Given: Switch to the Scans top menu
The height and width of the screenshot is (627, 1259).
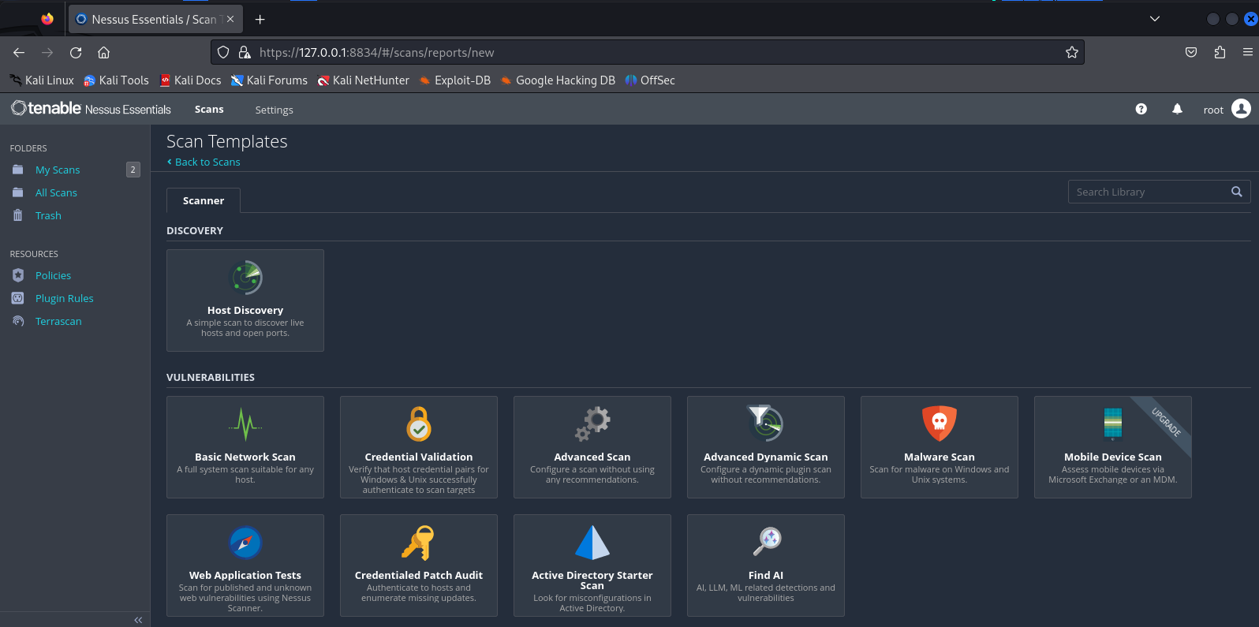Looking at the screenshot, I should click(x=209, y=109).
